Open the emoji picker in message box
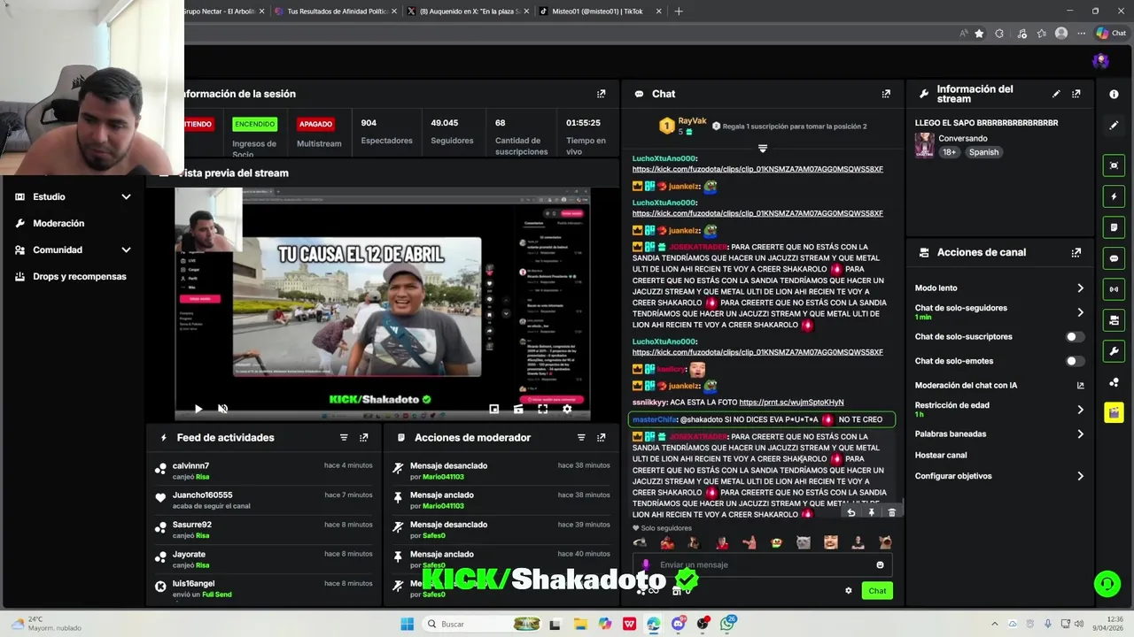This screenshot has width=1134, height=637. pyautogui.click(x=880, y=564)
